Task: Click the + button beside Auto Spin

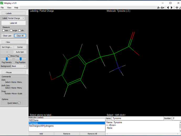Action: coord(7,52)
